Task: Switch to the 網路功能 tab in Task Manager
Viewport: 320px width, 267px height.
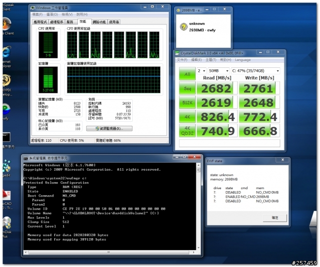Action: tap(99, 22)
